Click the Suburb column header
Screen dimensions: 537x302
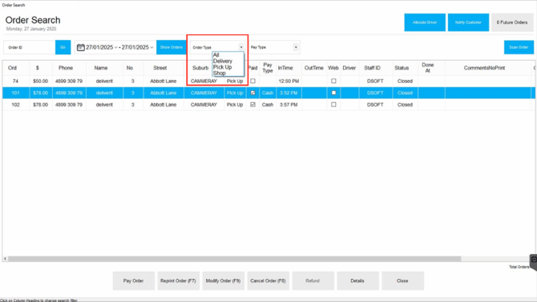(x=200, y=68)
